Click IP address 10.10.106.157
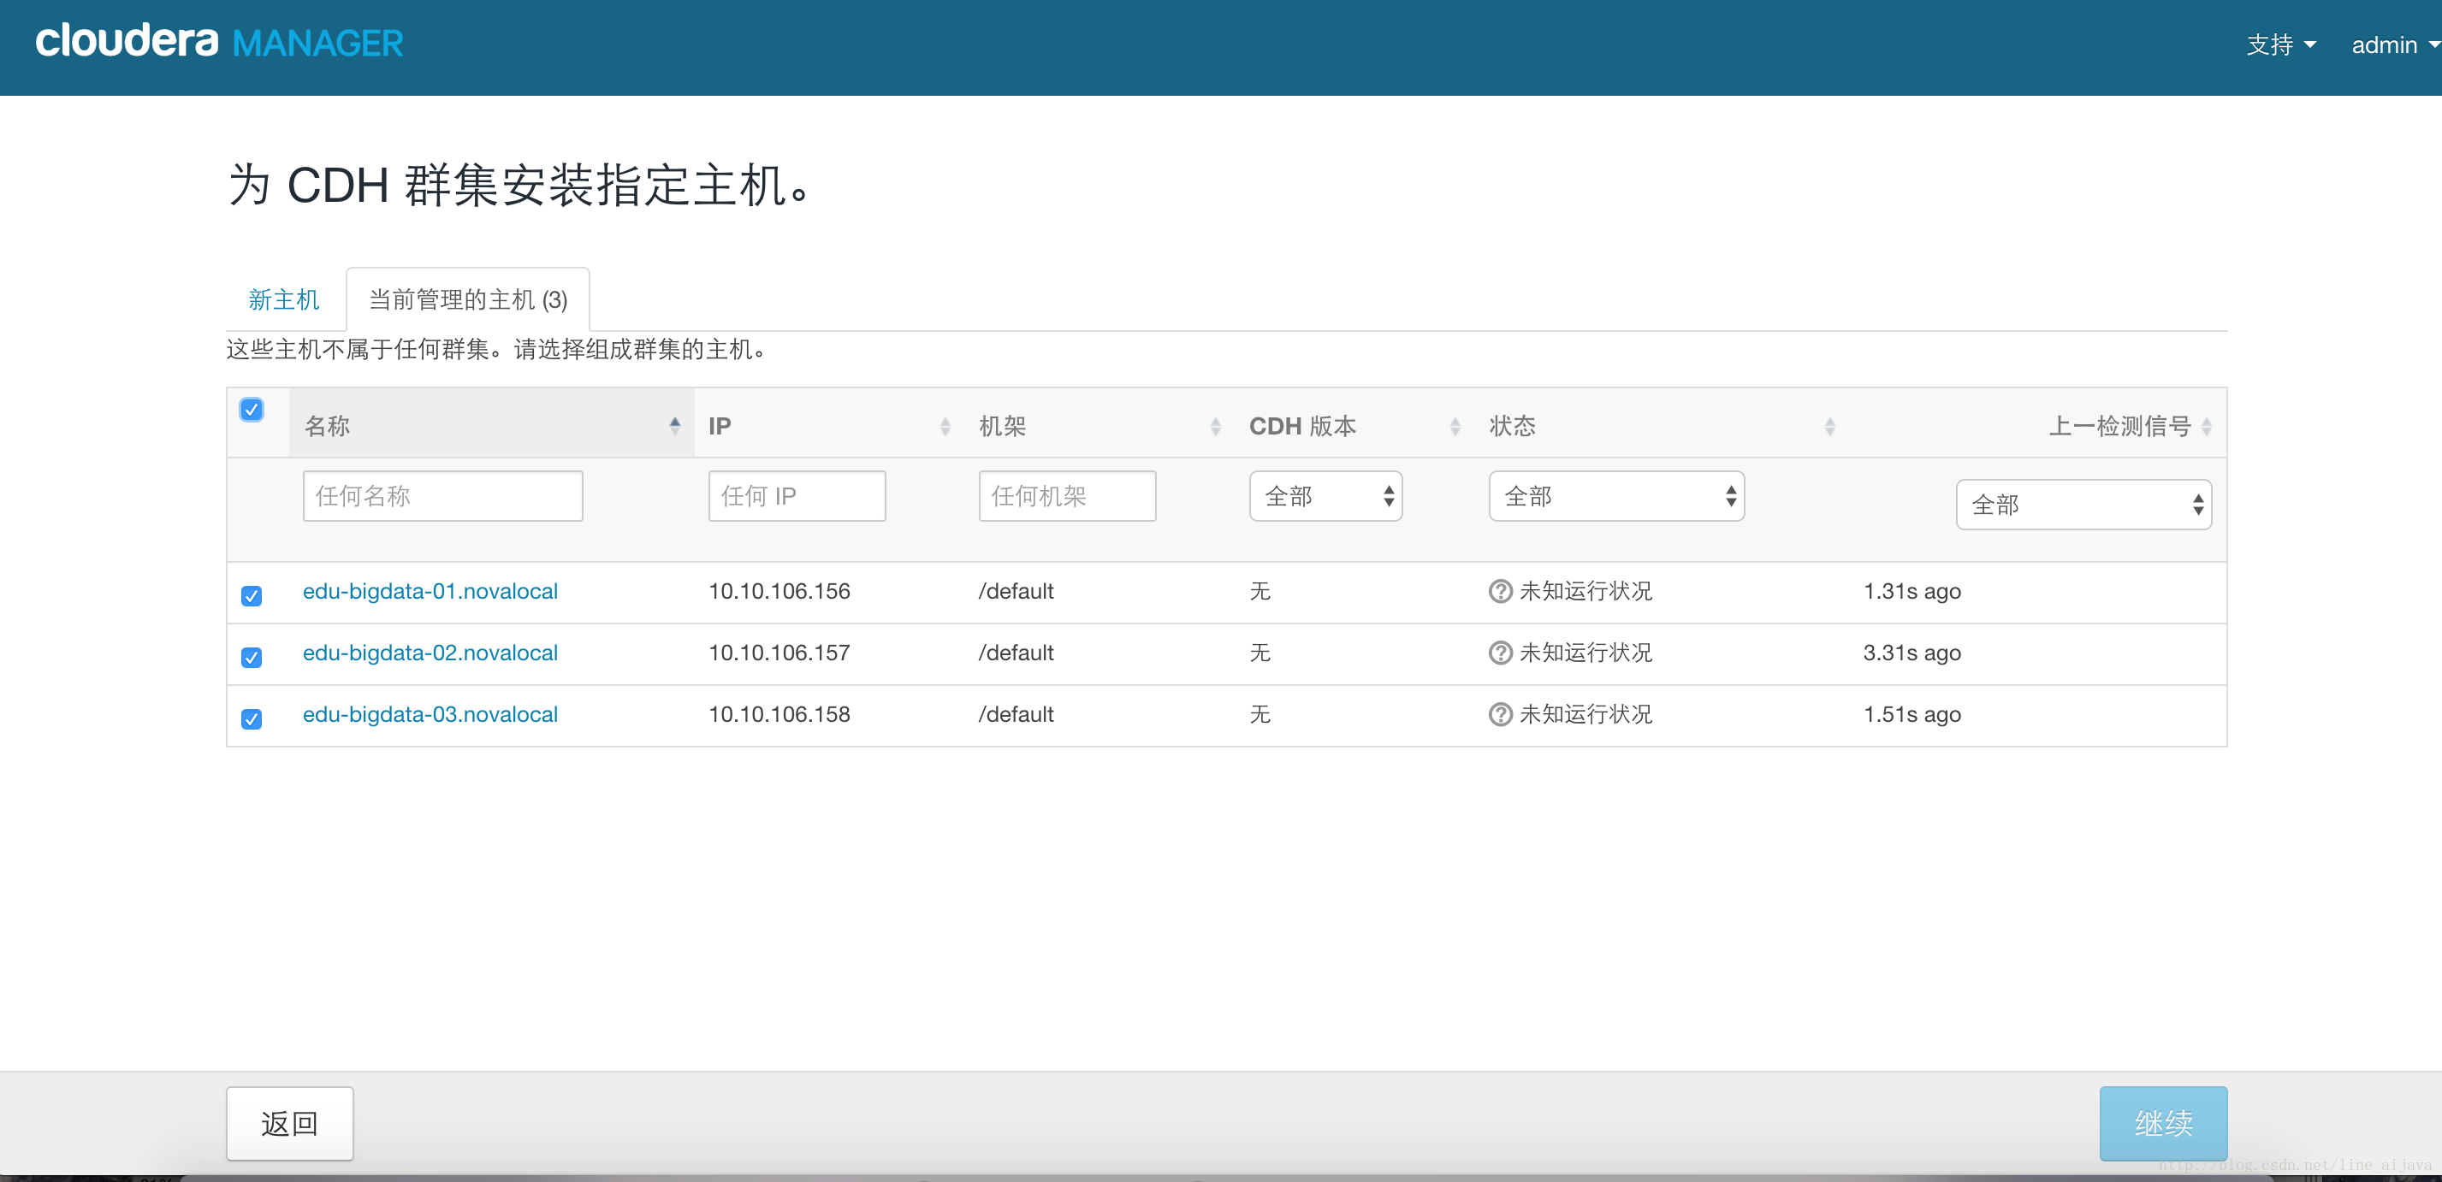 point(779,653)
